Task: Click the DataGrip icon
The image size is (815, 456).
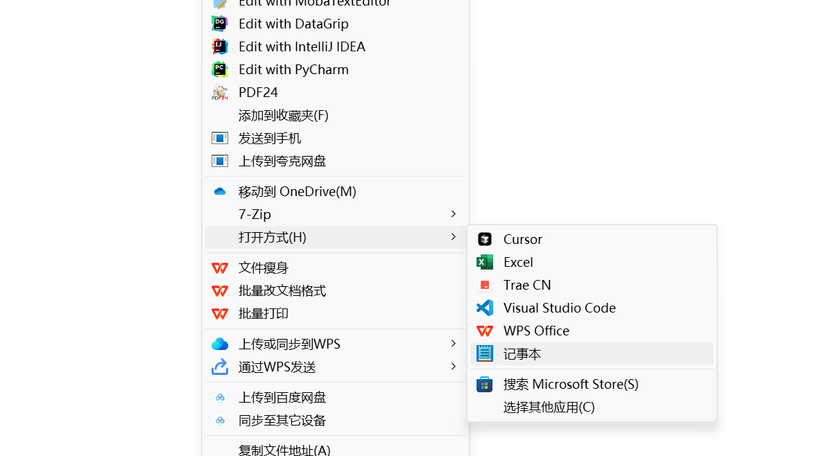Action: 220,24
